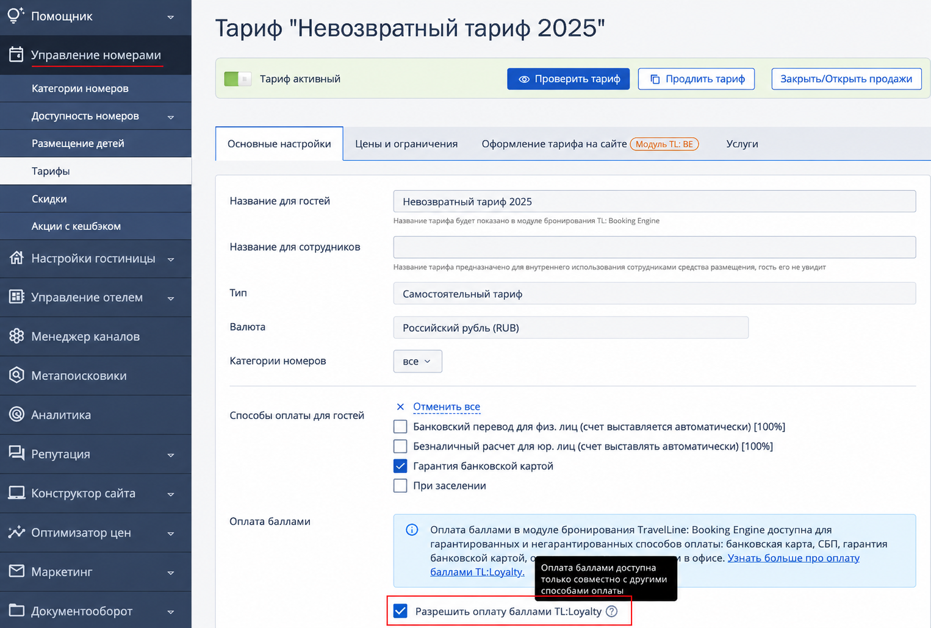This screenshot has width=931, height=628.
Task: Uncheck Гарантия банковской картой
Action: point(400,466)
